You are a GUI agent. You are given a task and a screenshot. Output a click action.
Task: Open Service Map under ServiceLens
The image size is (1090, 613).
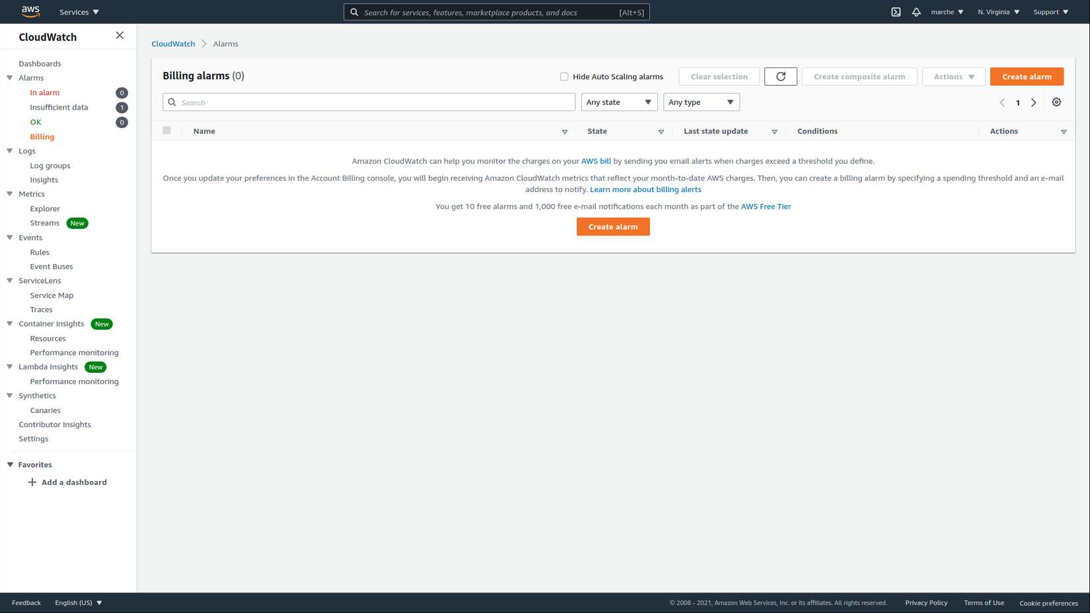pyautogui.click(x=52, y=296)
